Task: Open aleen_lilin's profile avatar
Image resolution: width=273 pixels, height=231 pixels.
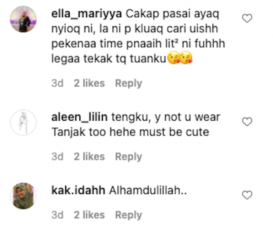Action: tap(23, 122)
